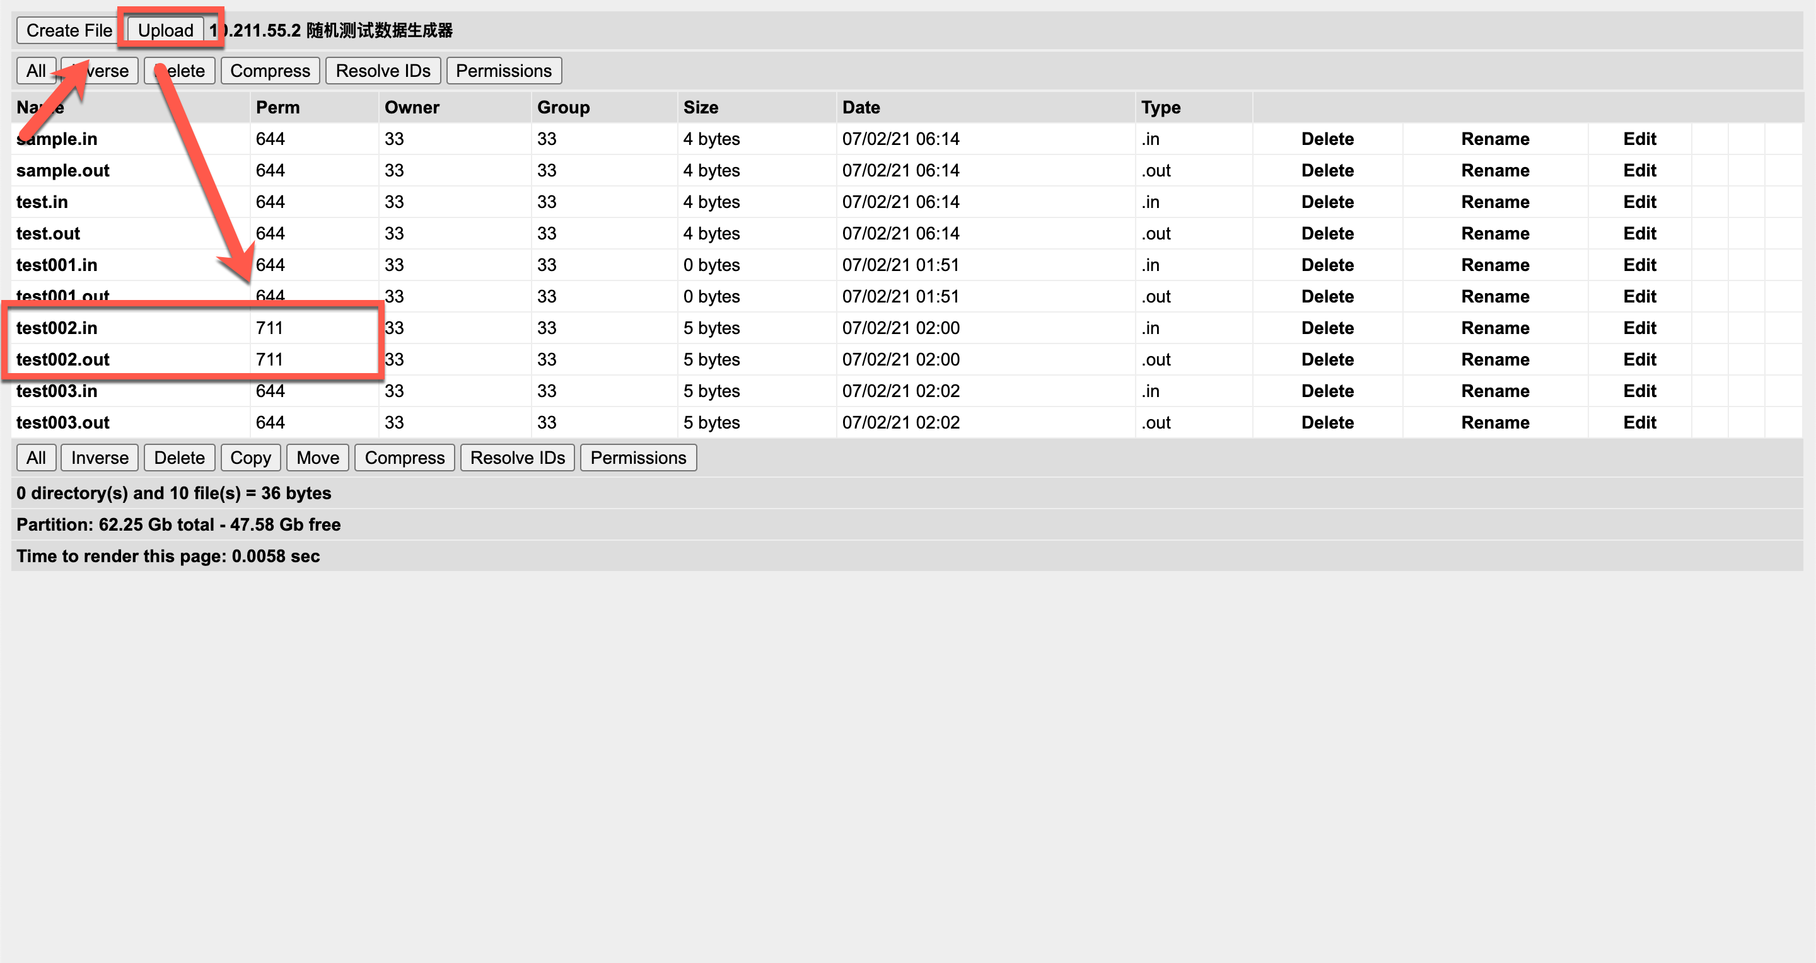Rename the test001.in file

pyautogui.click(x=1494, y=265)
